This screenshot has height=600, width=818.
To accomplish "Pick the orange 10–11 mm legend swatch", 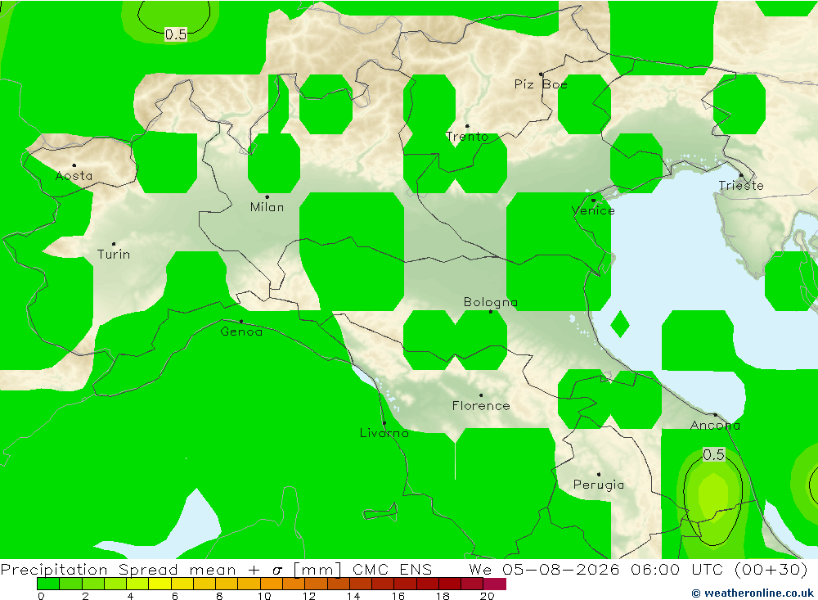I will (272, 584).
